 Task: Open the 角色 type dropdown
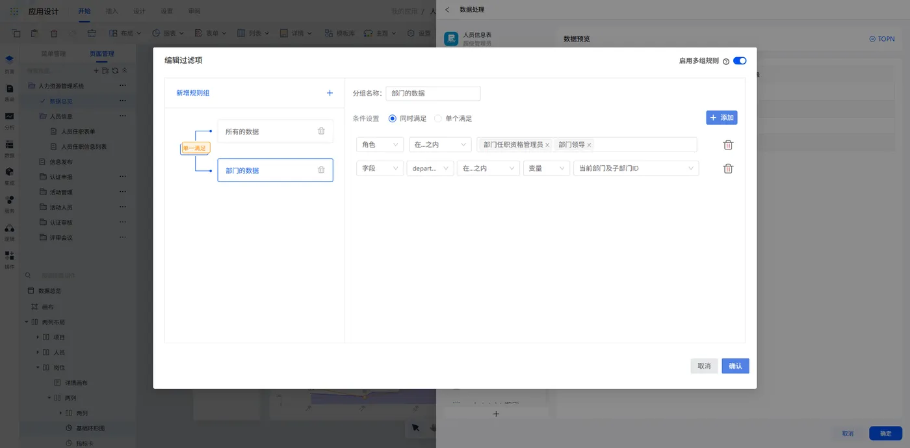tap(380, 144)
